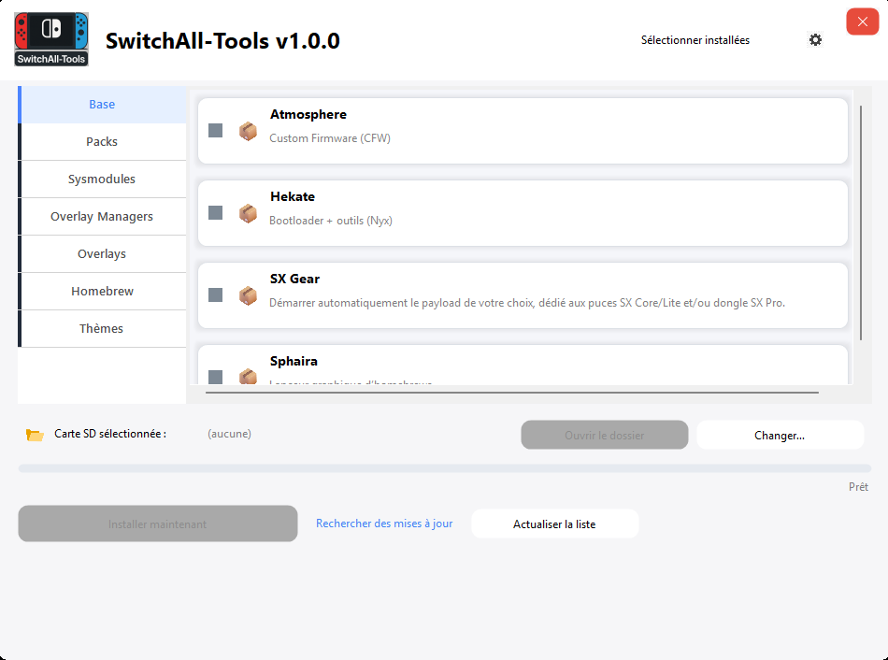888x660 pixels.
Task: Select the Base category tab
Action: (102, 105)
